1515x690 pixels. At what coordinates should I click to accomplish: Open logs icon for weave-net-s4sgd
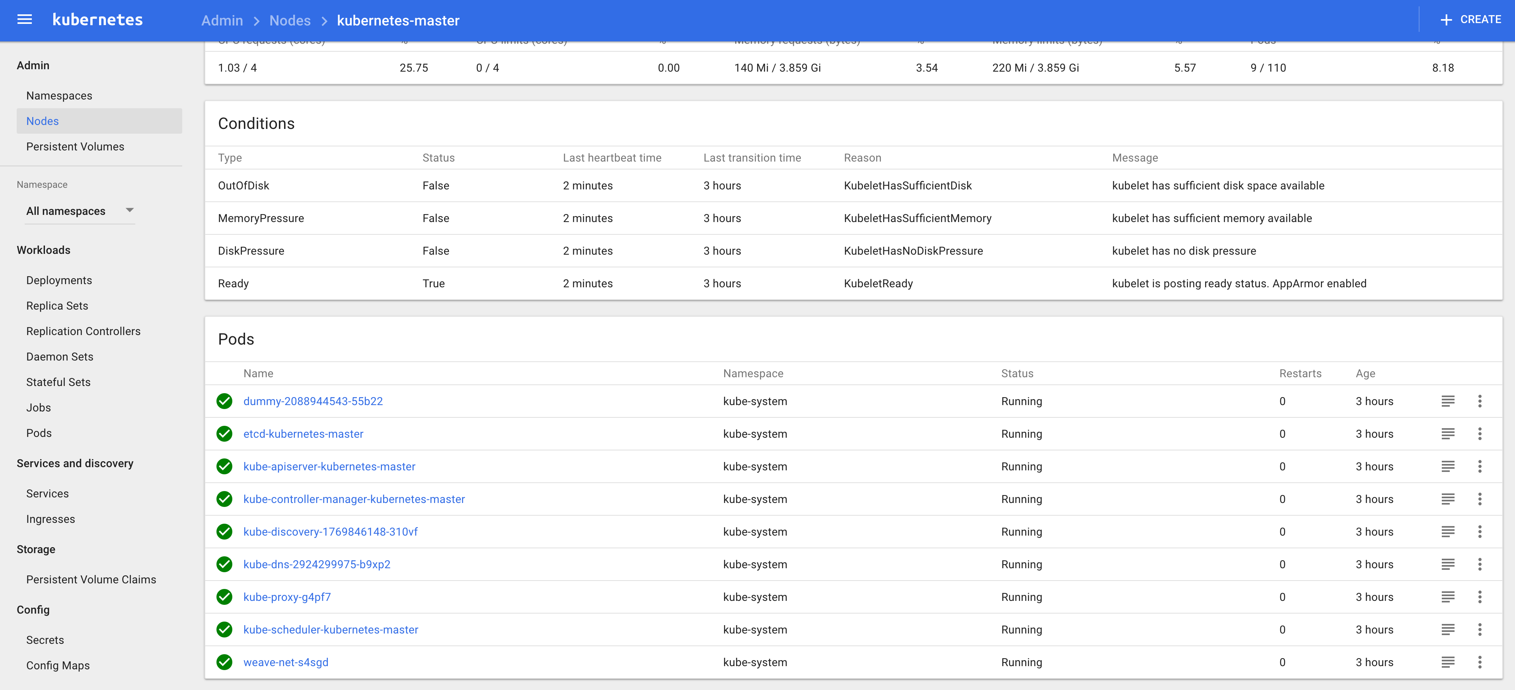click(1448, 663)
